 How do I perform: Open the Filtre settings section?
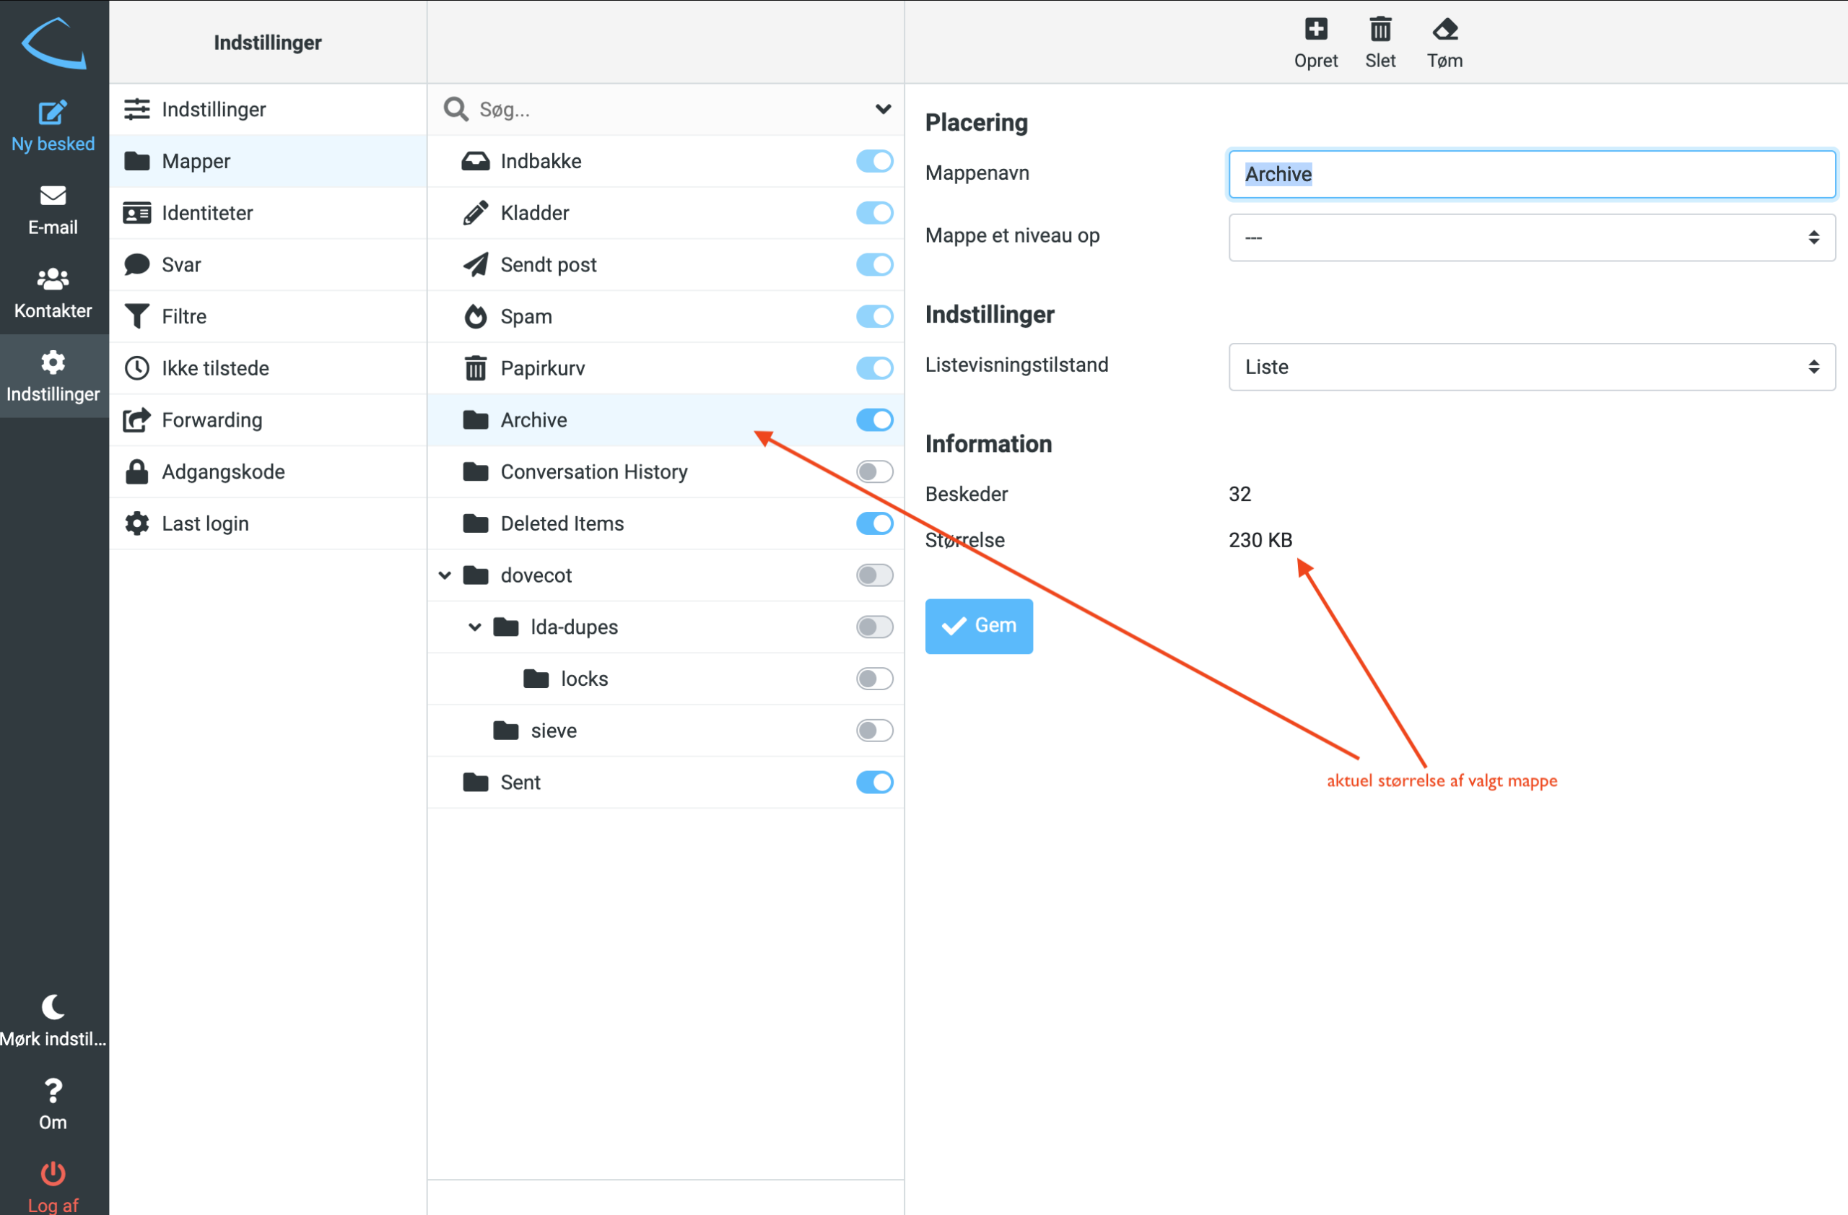184,317
